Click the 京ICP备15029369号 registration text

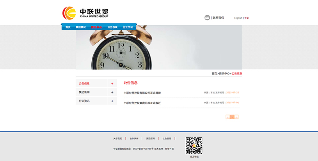click(x=143, y=149)
